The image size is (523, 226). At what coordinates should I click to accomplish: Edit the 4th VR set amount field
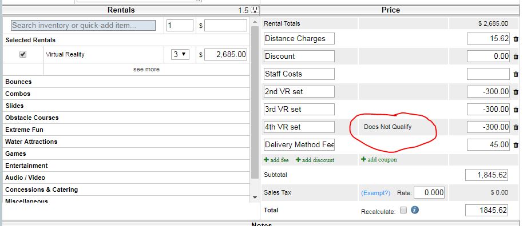pos(488,127)
